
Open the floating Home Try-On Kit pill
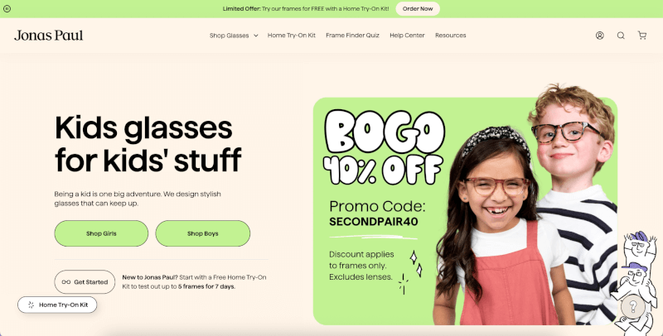click(x=57, y=305)
